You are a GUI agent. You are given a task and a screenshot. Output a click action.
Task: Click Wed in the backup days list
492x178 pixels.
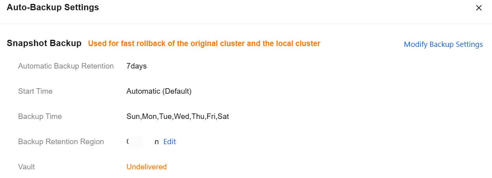[x=182, y=117]
